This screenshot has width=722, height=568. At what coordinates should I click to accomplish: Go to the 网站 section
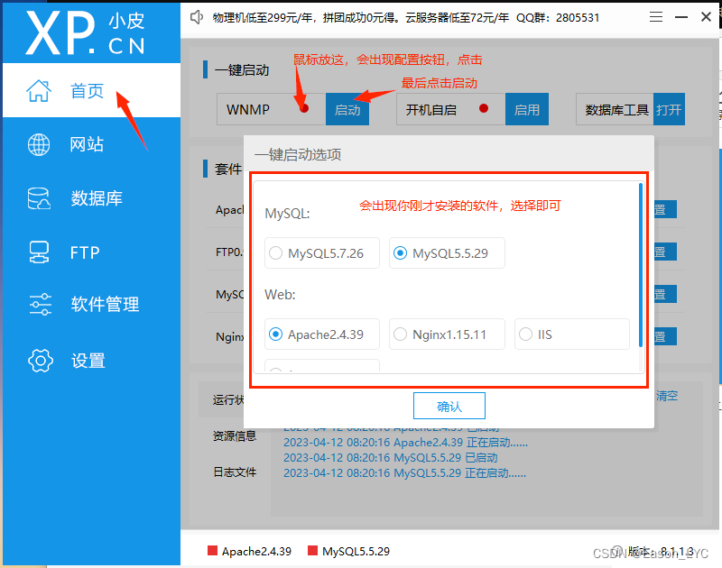(x=91, y=144)
